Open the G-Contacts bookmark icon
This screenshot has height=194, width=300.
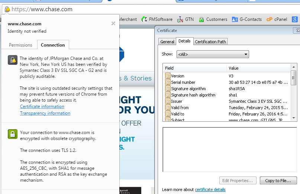235,19
